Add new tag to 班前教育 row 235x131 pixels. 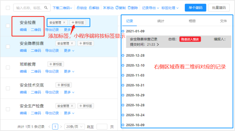[56, 64]
